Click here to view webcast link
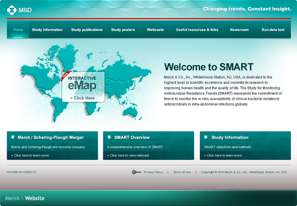The width and height of the screenshot is (297, 206). pyautogui.click(x=128, y=156)
